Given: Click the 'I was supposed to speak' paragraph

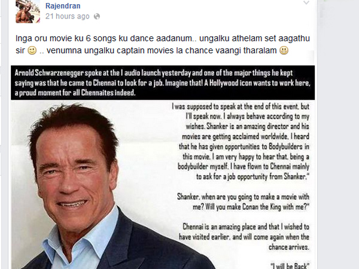Looking at the screenshot, I should click(241, 141).
